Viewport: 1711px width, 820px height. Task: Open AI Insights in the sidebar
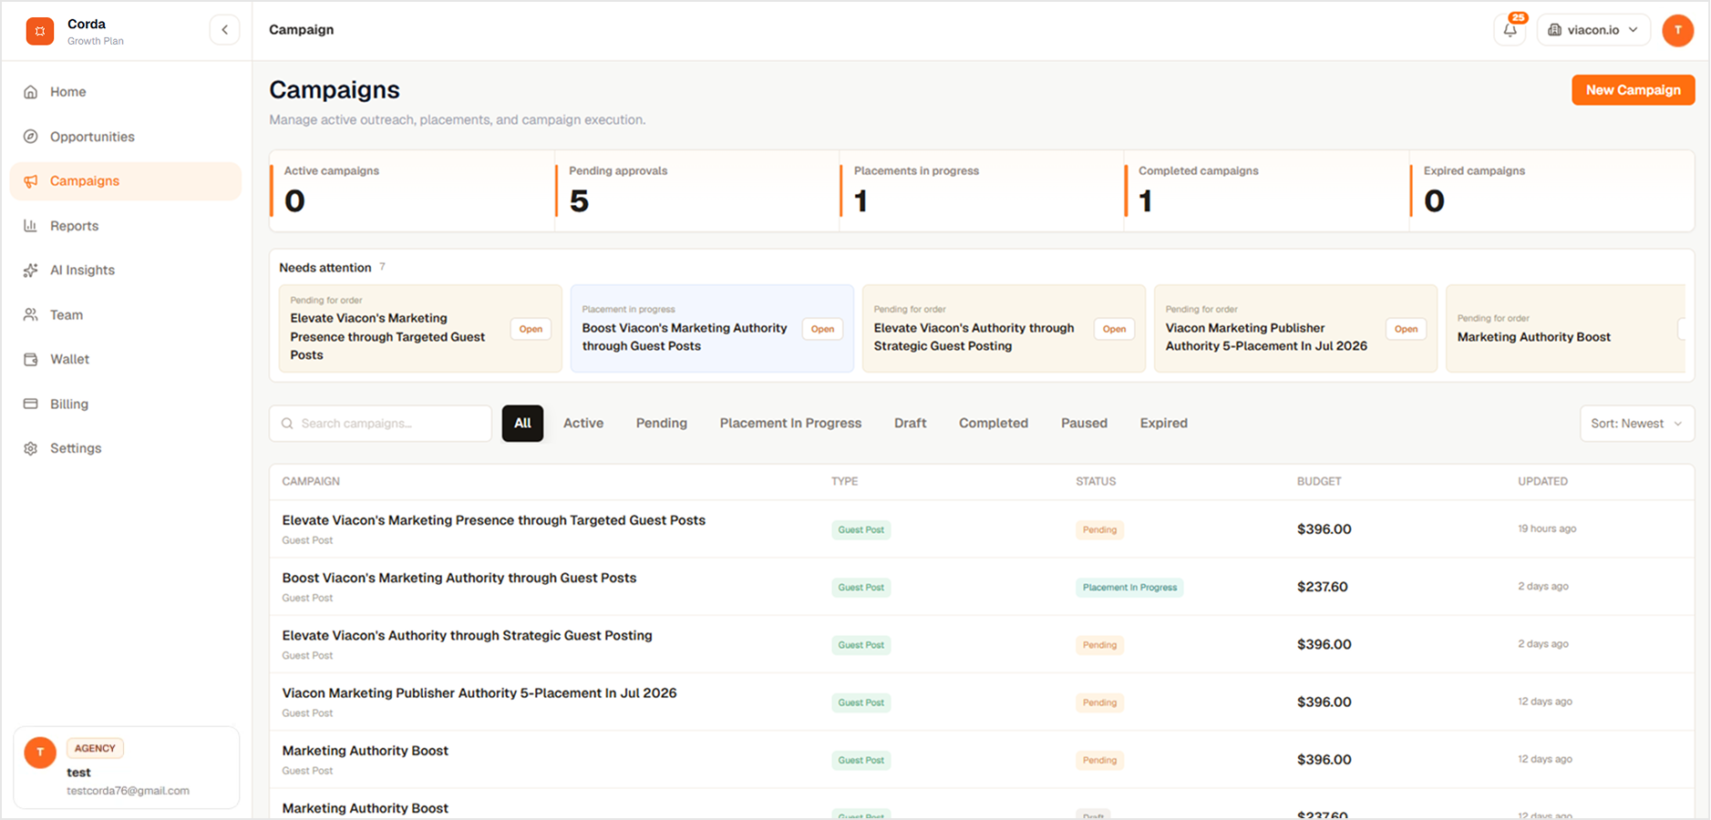point(126,271)
